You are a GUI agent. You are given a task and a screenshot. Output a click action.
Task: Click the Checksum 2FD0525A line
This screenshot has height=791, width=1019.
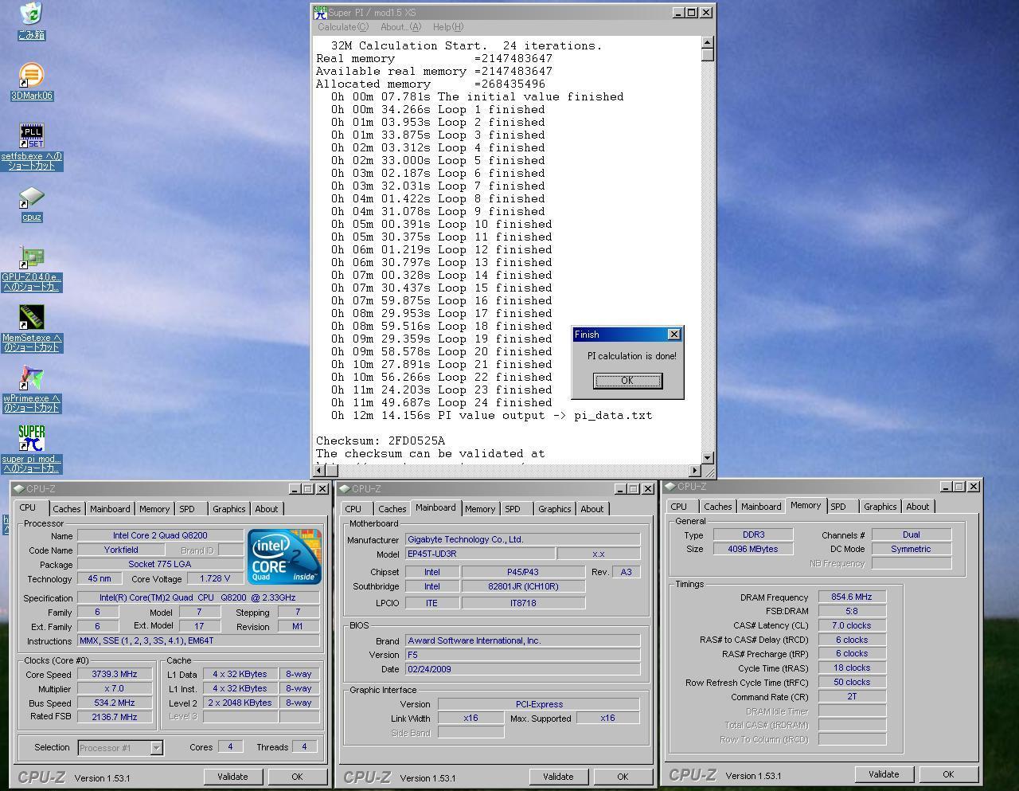pos(381,441)
